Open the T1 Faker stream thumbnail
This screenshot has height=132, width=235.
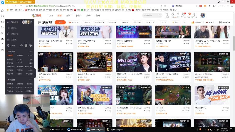(x=173, y=96)
